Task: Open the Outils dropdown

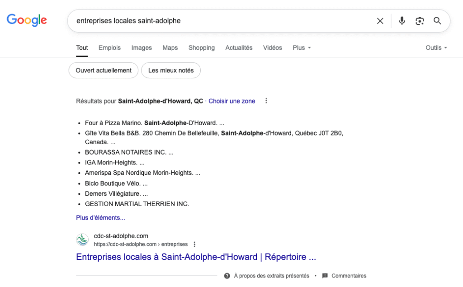Action: [436, 47]
